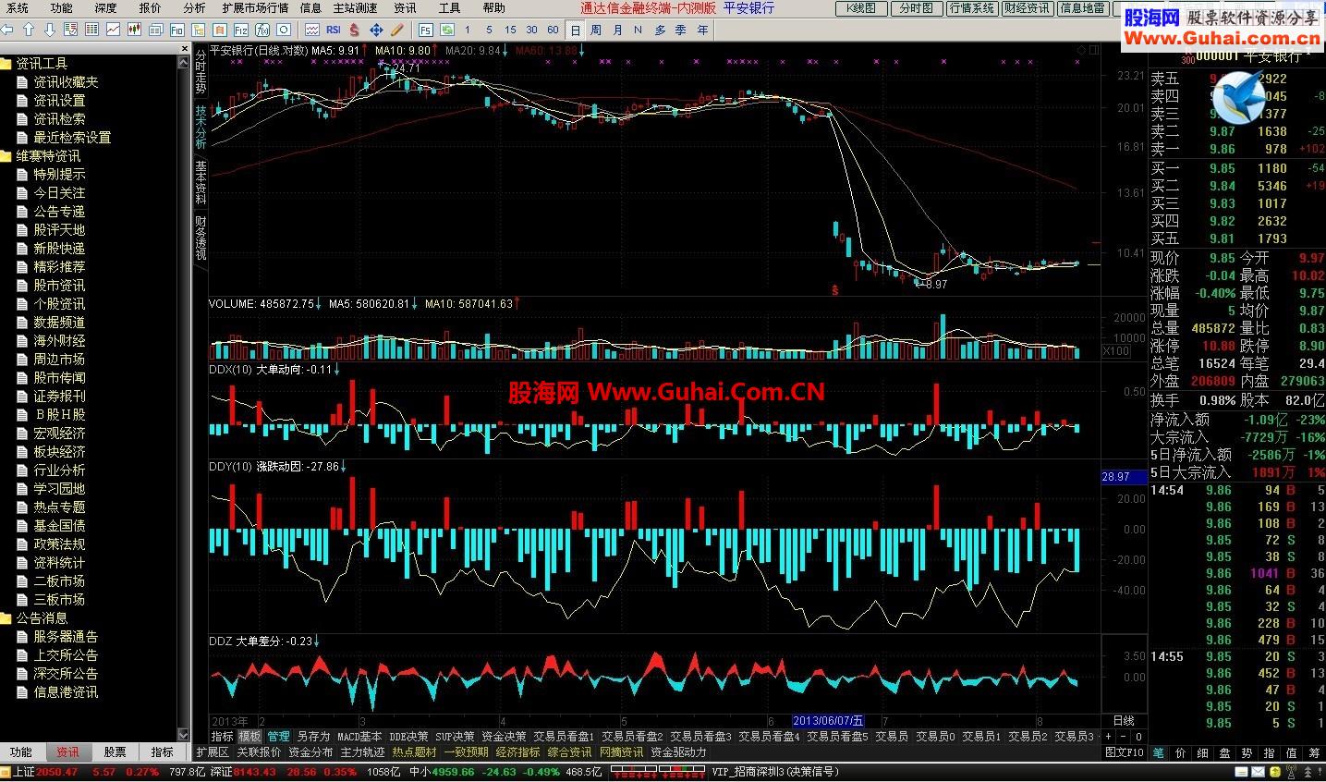The height and width of the screenshot is (782, 1326).
Task: Switch to 1-minute period
Action: (x=468, y=30)
